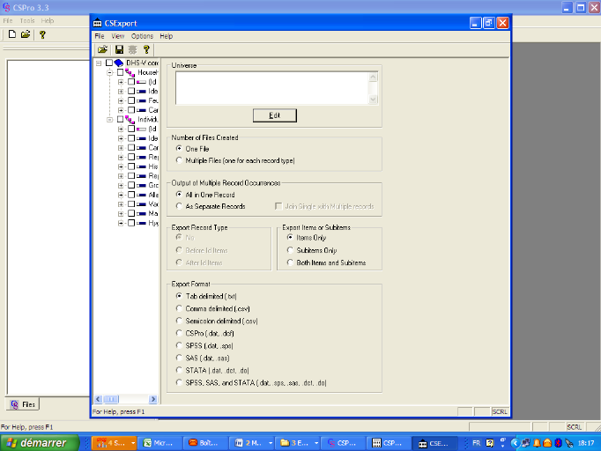Collapse the DHS-V dictionary root node
Image resolution: width=601 pixels, height=451 pixels.
point(99,63)
